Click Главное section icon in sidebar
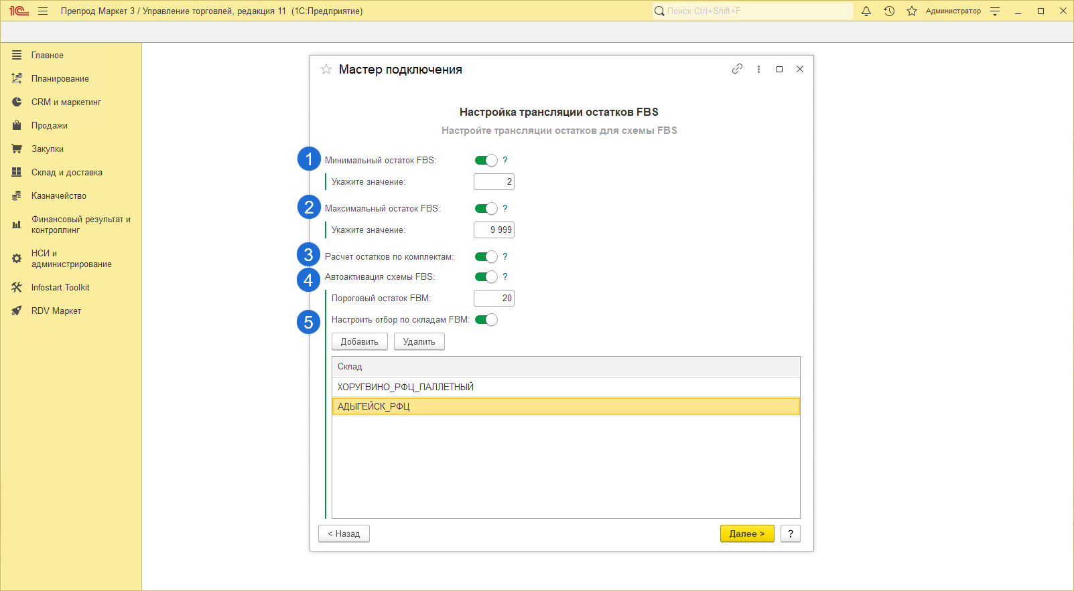The width and height of the screenshot is (1074, 591). tap(17, 55)
